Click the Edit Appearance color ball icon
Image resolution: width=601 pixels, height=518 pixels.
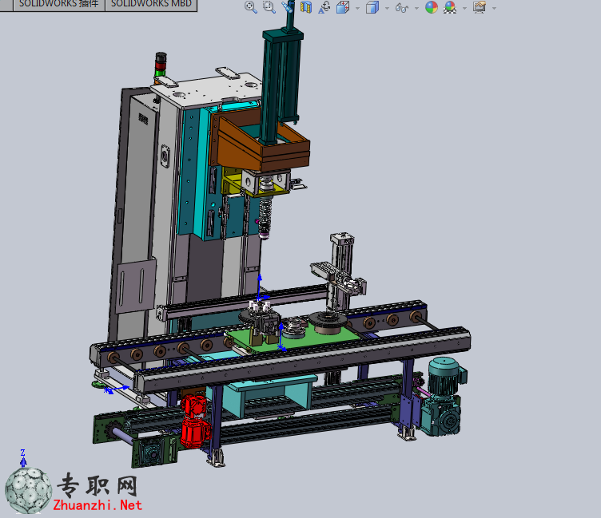(x=432, y=7)
